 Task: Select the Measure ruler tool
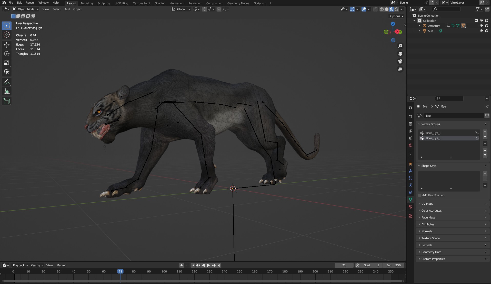[7, 91]
